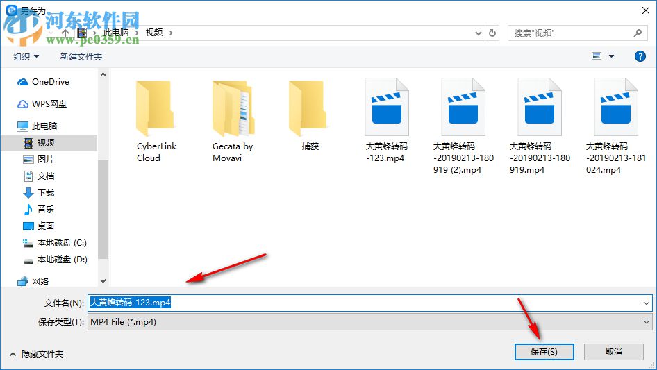
Task: Select WPS网盘 in the sidebar
Action: click(x=42, y=104)
